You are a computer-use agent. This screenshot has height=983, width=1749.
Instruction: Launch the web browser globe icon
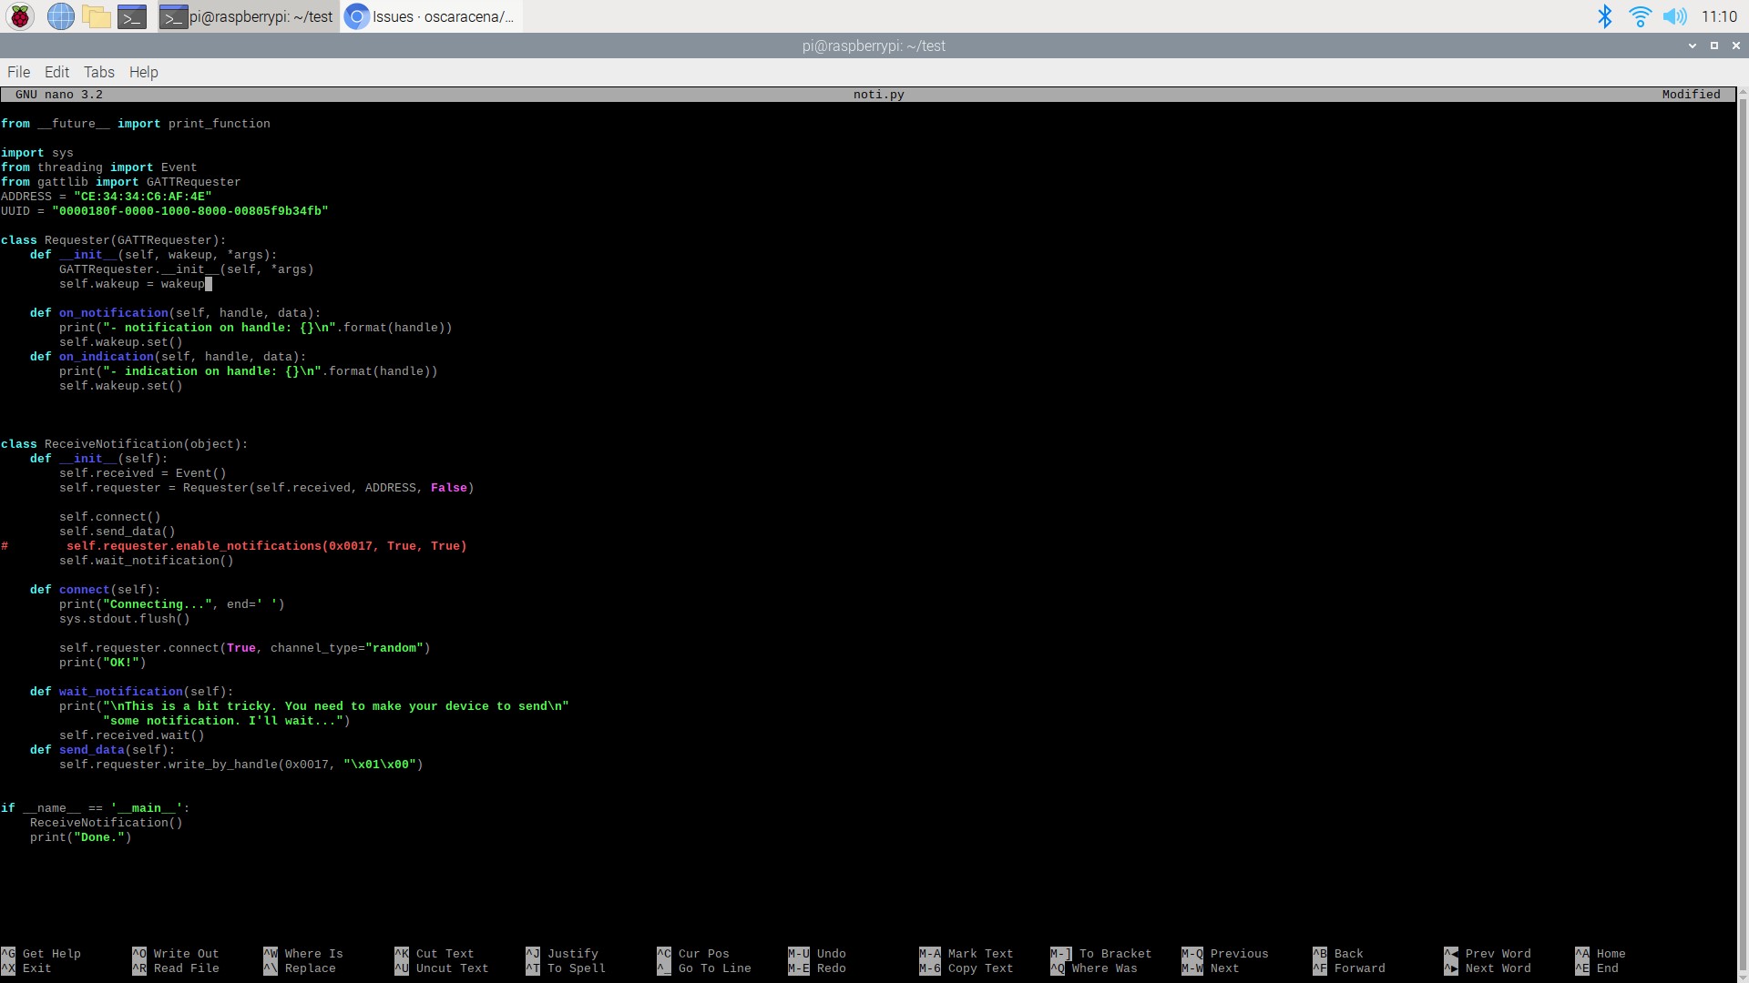point(60,16)
